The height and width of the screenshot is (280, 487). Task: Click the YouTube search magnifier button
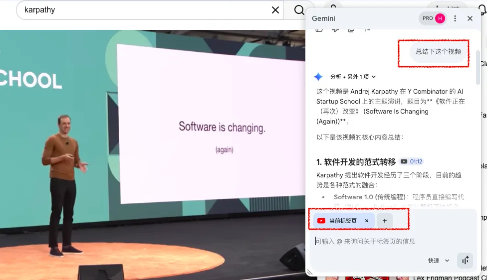pos(299,10)
